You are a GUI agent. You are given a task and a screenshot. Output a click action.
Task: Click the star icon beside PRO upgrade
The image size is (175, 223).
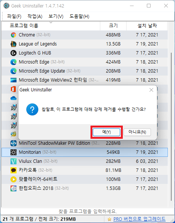click(x=109, y=219)
